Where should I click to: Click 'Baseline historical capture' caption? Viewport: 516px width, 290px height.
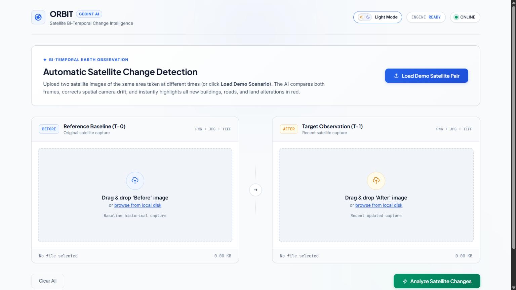[x=135, y=216]
